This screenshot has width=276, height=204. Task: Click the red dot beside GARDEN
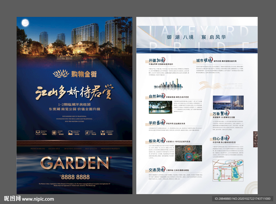[111, 158]
